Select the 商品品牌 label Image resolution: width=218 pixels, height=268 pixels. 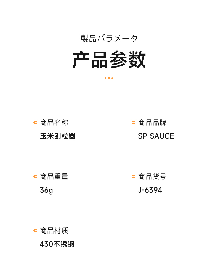(152, 122)
